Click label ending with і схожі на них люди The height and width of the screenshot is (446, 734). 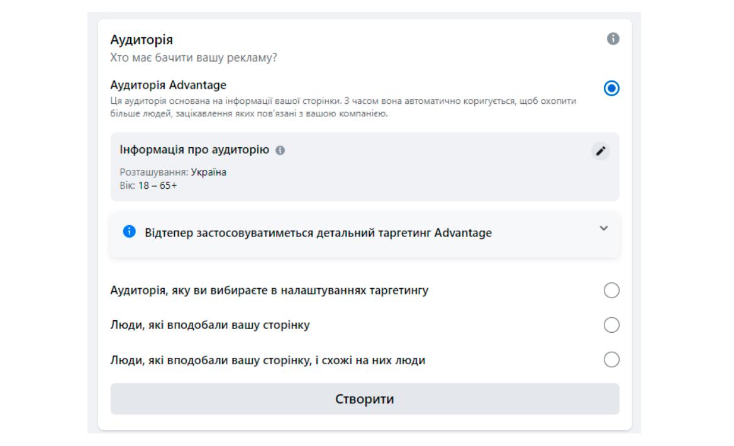(x=268, y=360)
